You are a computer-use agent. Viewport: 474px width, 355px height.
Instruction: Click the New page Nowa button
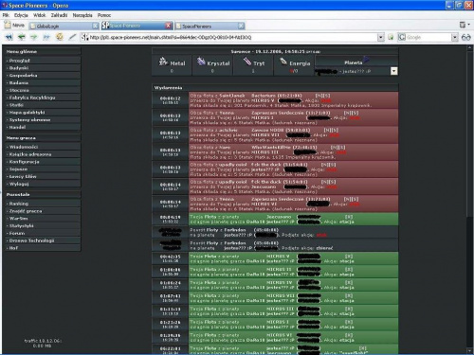click(14, 26)
